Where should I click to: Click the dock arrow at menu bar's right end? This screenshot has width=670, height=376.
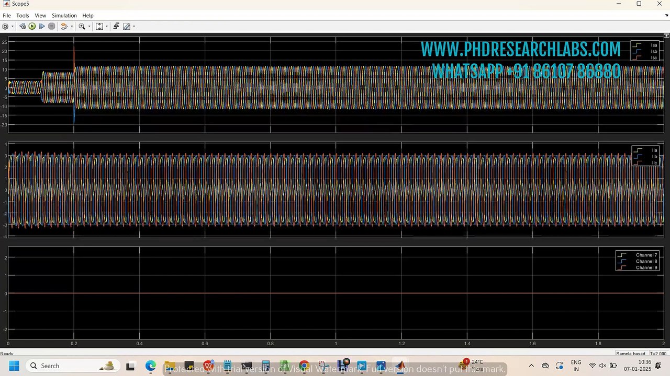click(x=666, y=16)
